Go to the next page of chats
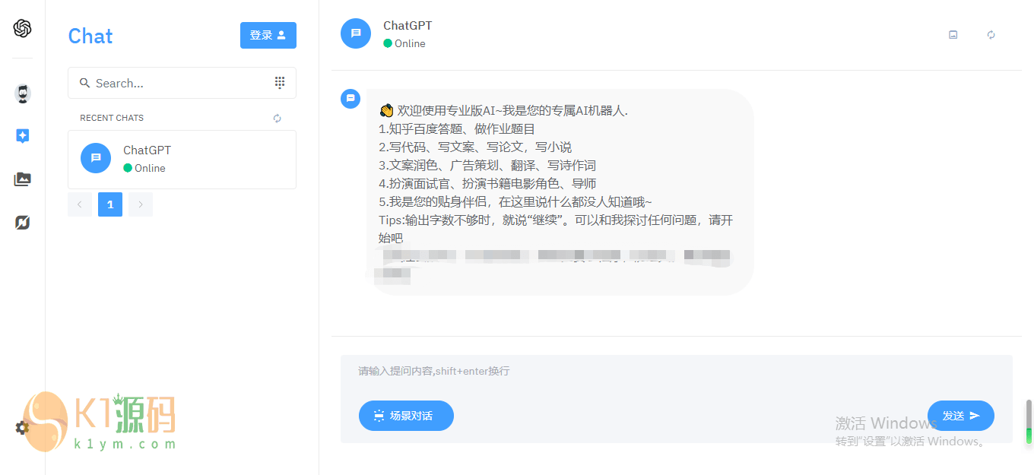The image size is (1034, 475). tap(141, 204)
